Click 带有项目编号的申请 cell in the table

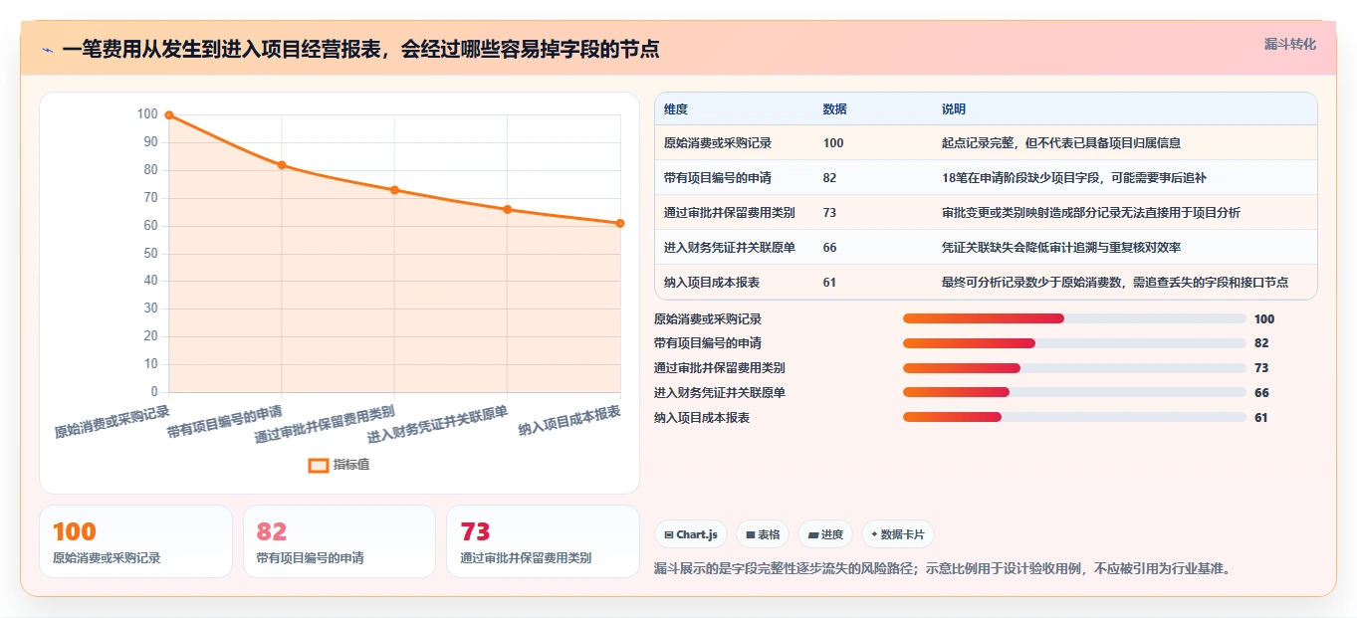click(x=718, y=177)
